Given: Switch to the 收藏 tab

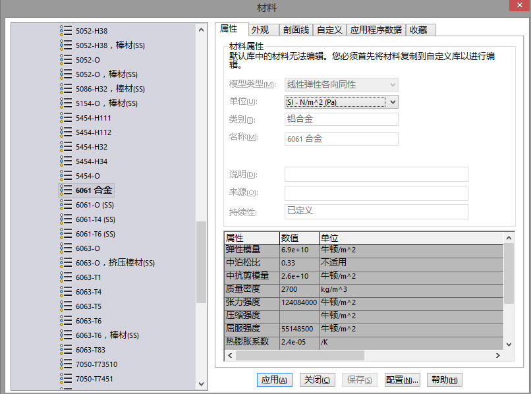Looking at the screenshot, I should [x=421, y=30].
